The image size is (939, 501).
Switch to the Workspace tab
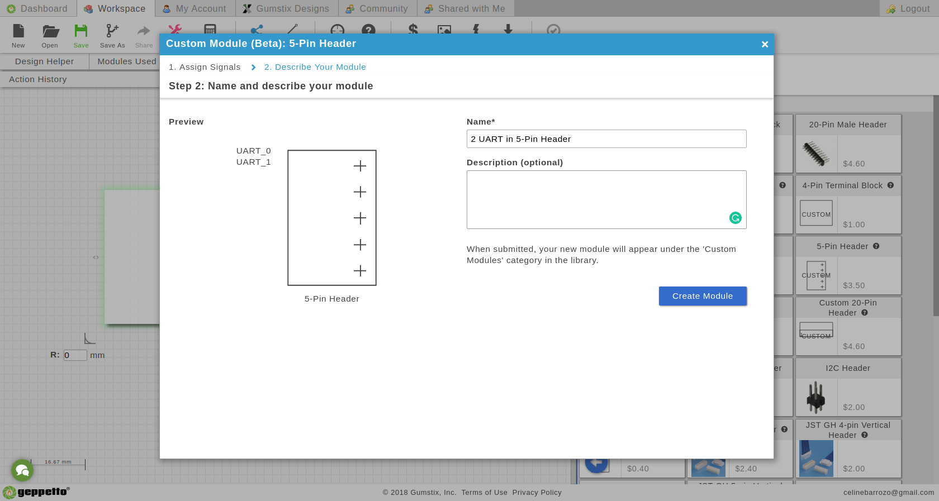click(116, 8)
